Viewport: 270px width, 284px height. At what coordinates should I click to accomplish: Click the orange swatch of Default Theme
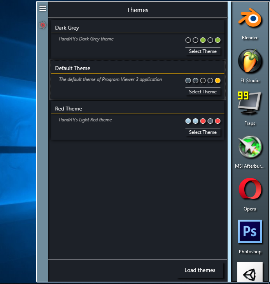(x=217, y=81)
